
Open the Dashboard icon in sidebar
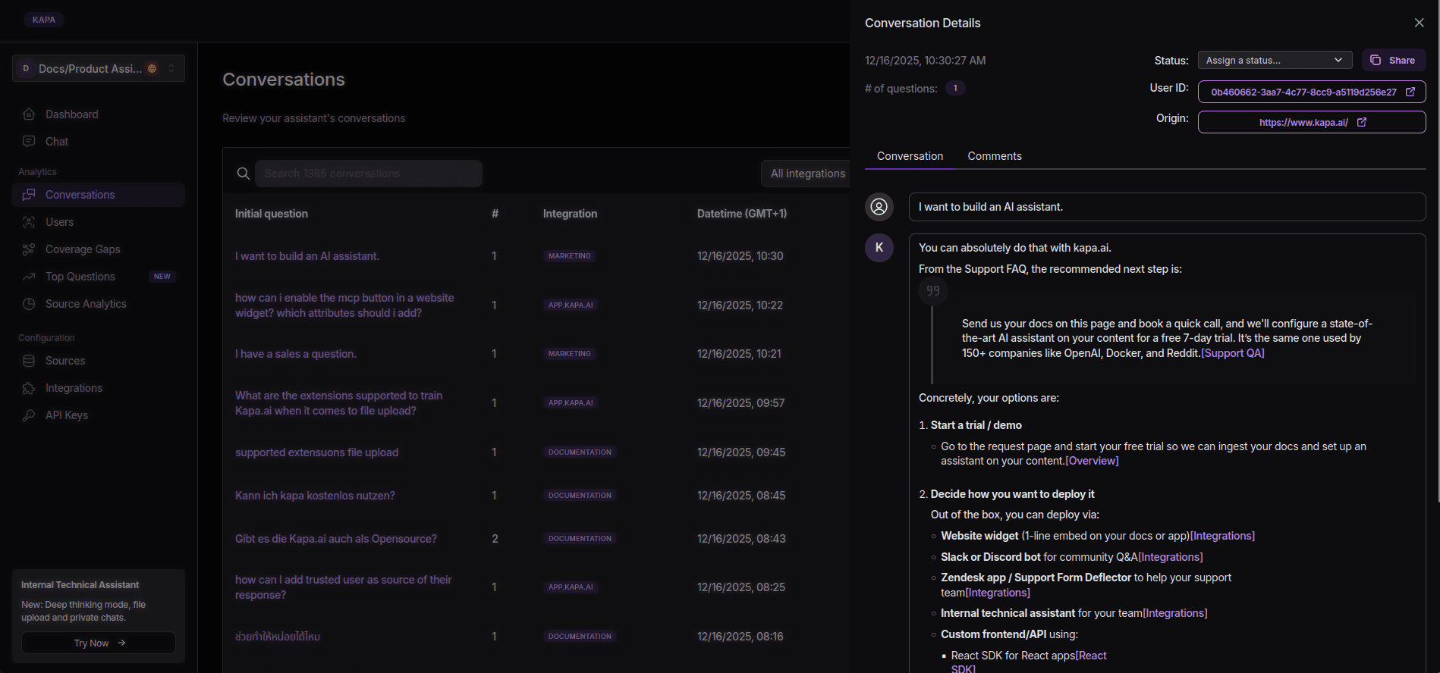click(29, 114)
